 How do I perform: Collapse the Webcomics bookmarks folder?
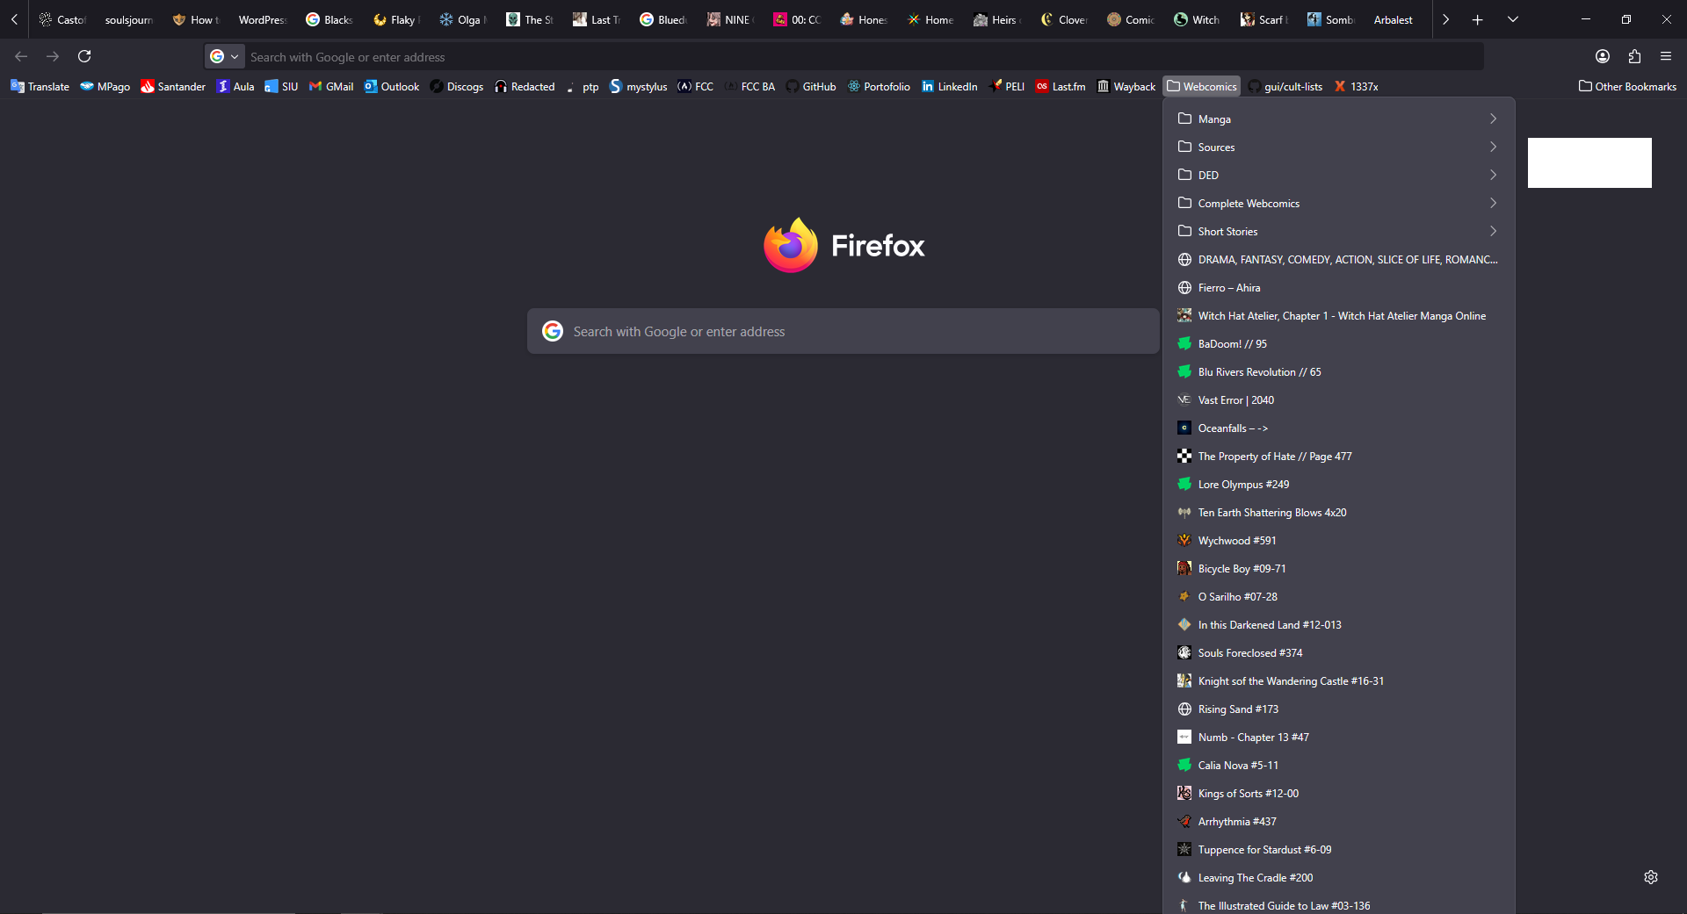click(x=1202, y=86)
